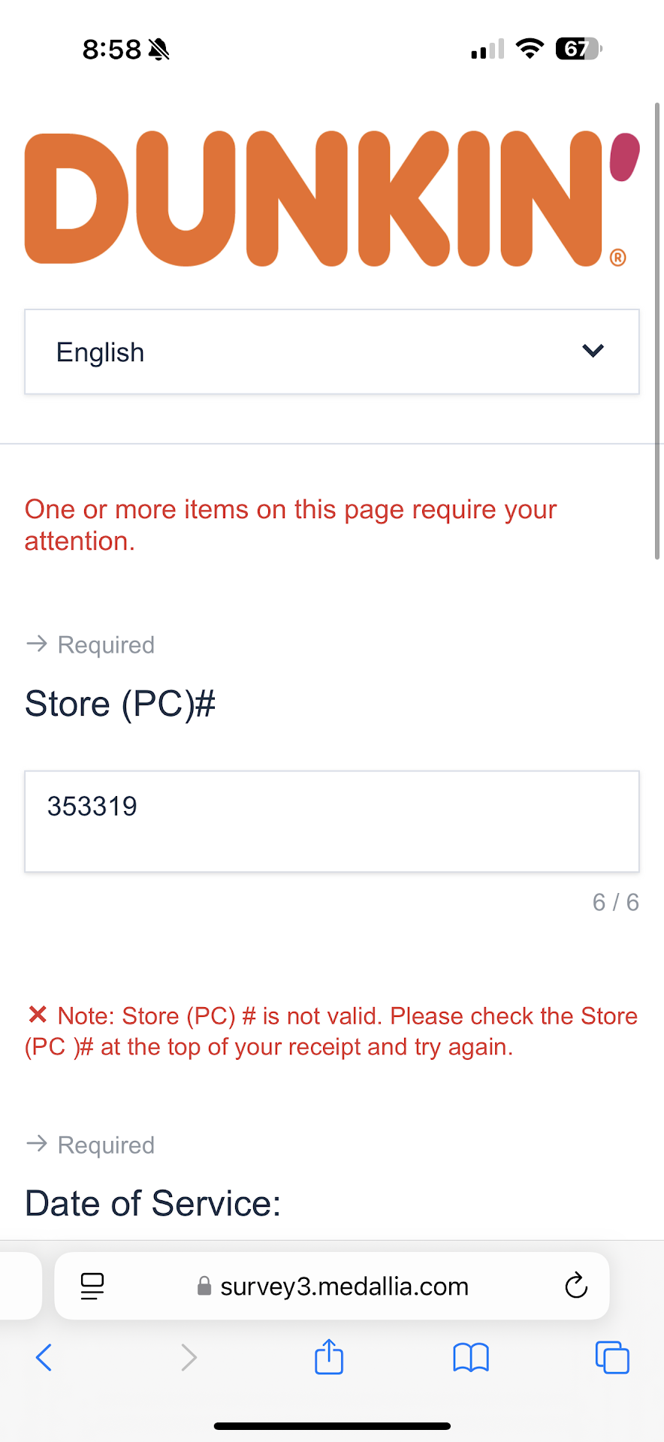Viewport: 664px width, 1442px height.
Task: Open the Safari share sheet
Action: coord(329,1357)
